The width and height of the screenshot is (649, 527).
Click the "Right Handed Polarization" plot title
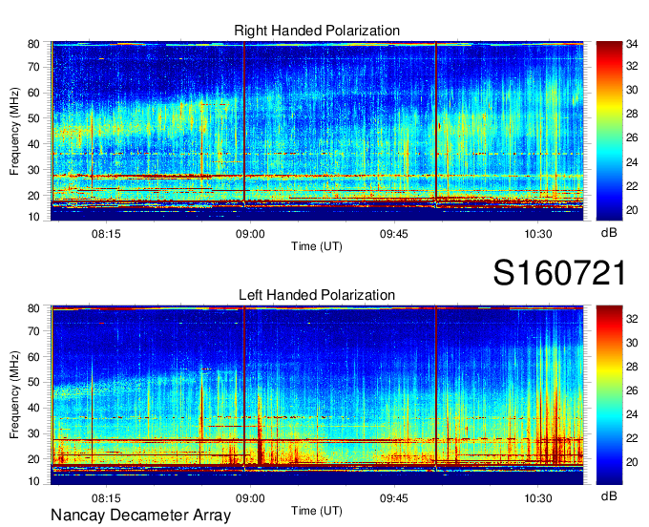(317, 31)
